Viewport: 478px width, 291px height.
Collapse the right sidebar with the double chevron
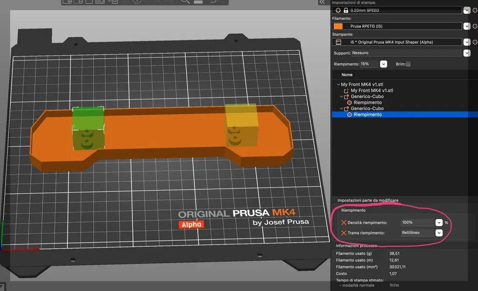tap(322, 2)
